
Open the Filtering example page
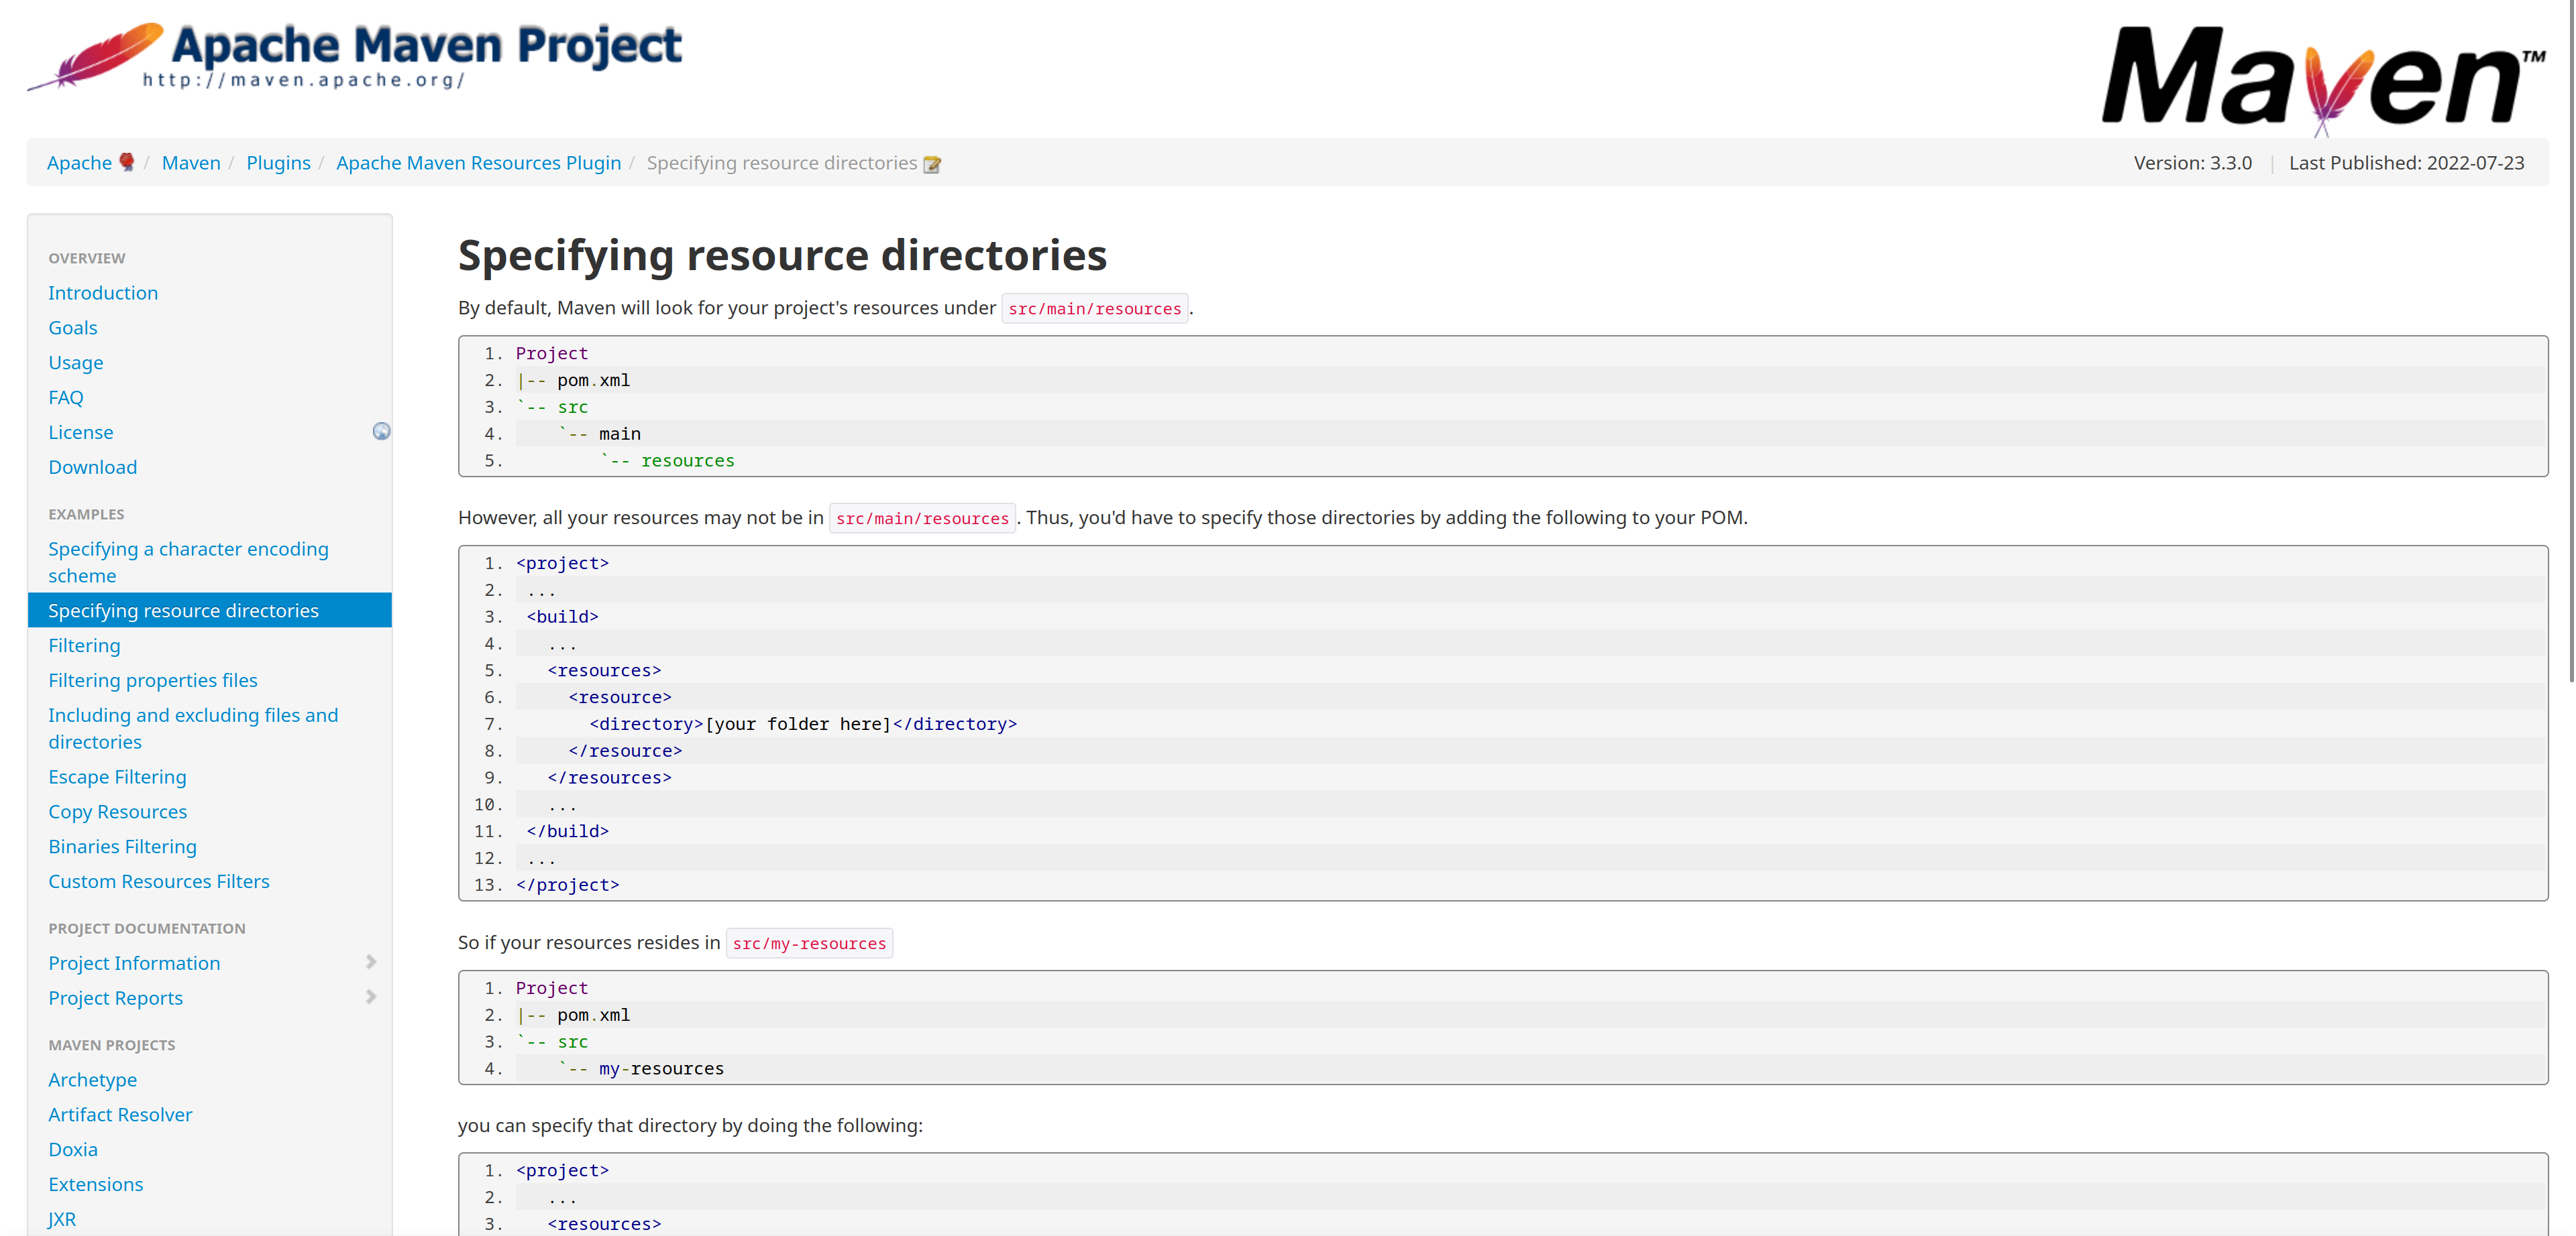(84, 645)
